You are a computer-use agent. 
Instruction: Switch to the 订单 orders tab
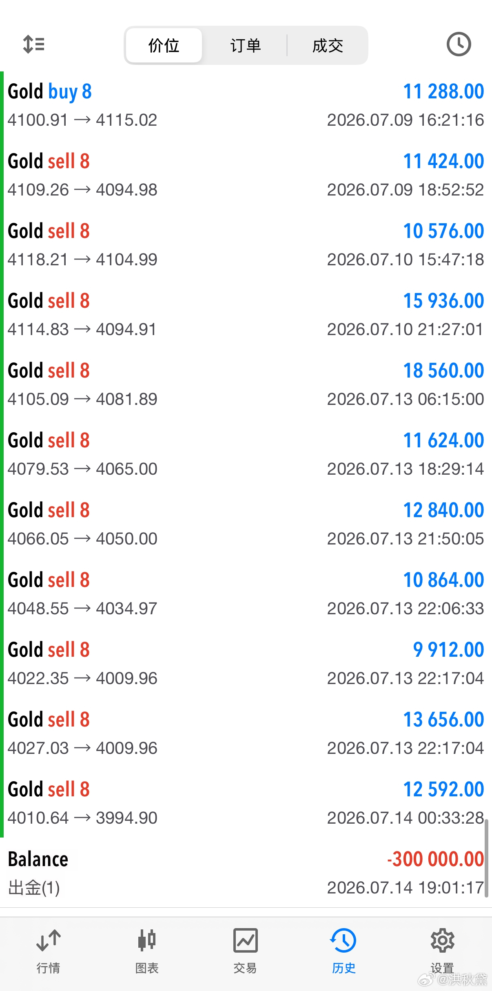point(245,45)
